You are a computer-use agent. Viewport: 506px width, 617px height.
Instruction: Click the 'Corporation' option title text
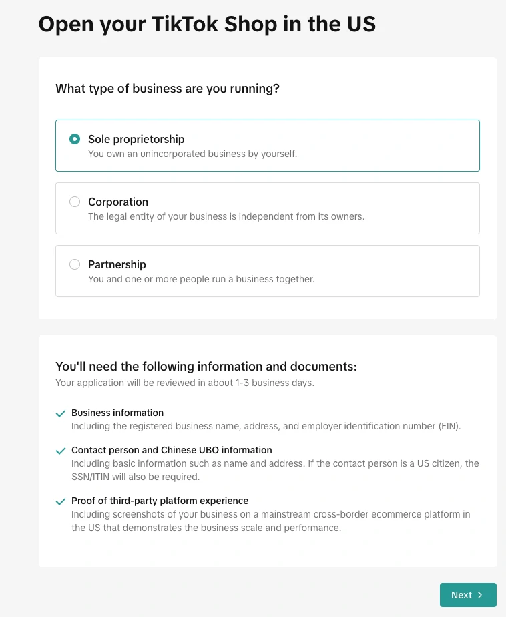click(118, 202)
